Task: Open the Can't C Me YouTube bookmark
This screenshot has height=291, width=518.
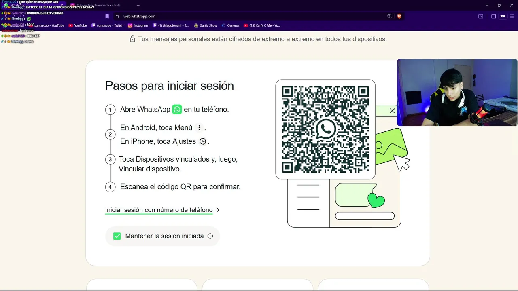Action: (262, 25)
